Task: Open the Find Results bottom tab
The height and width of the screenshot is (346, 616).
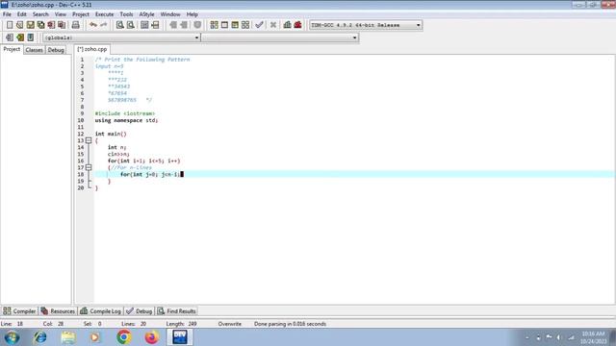Action: pyautogui.click(x=176, y=311)
